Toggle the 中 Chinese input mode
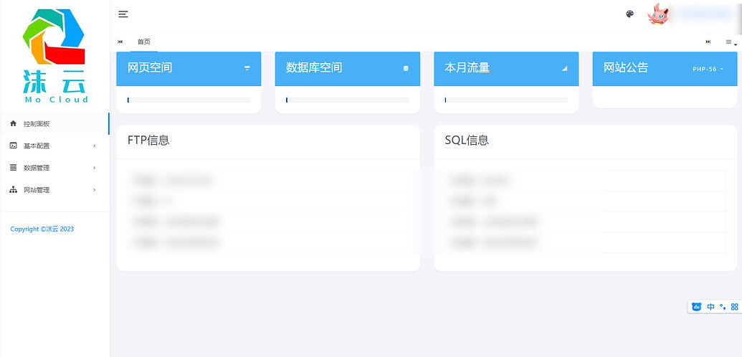The image size is (742, 357). pos(710,307)
